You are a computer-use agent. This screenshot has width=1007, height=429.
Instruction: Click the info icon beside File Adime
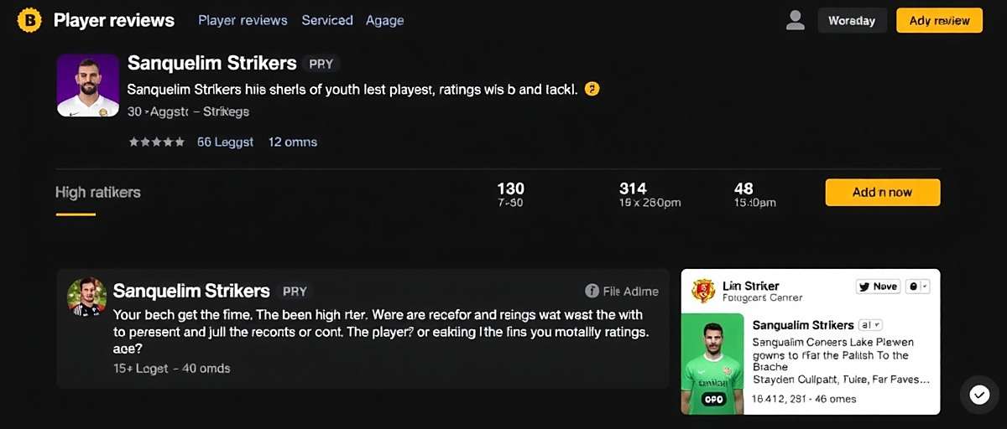coord(592,291)
